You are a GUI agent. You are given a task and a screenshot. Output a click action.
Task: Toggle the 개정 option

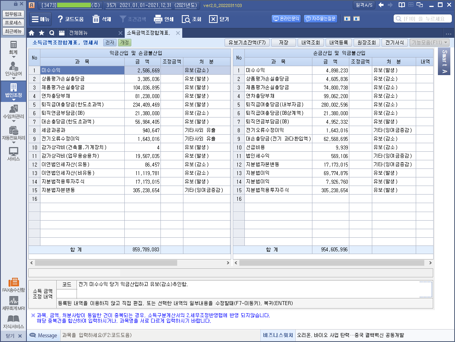click(x=124, y=42)
